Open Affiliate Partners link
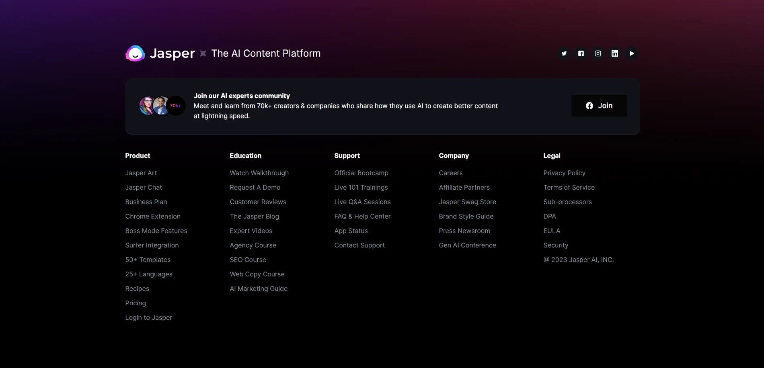Viewport: 764px width, 368px height. coord(464,187)
